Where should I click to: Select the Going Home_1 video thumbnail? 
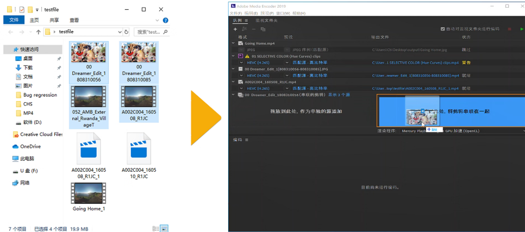coord(89,193)
